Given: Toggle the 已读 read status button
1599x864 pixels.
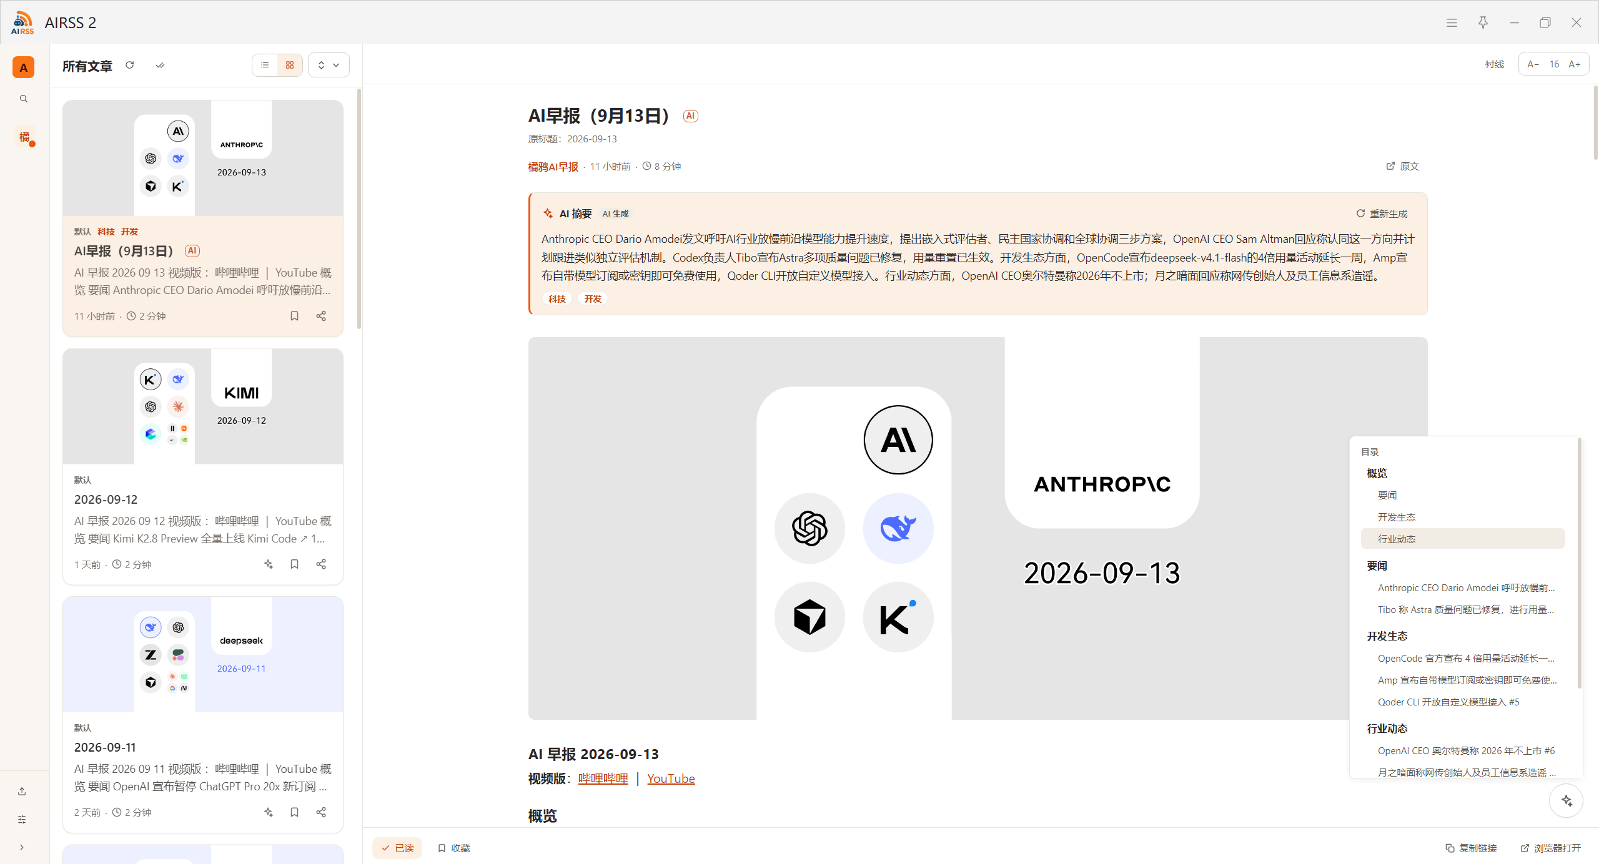Looking at the screenshot, I should pyautogui.click(x=397, y=848).
